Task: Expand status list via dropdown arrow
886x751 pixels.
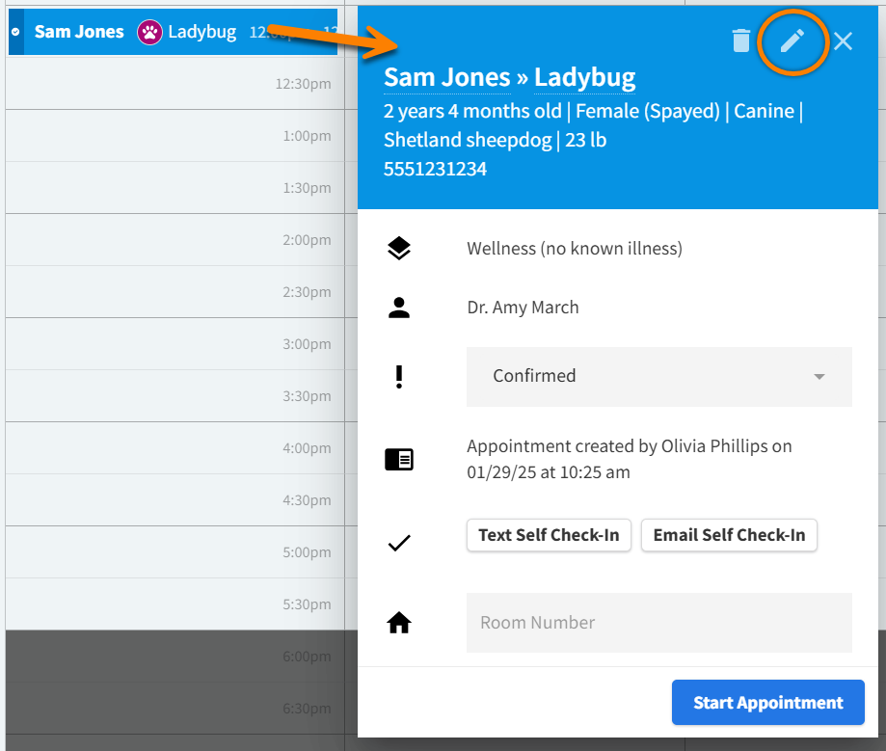Action: [819, 376]
